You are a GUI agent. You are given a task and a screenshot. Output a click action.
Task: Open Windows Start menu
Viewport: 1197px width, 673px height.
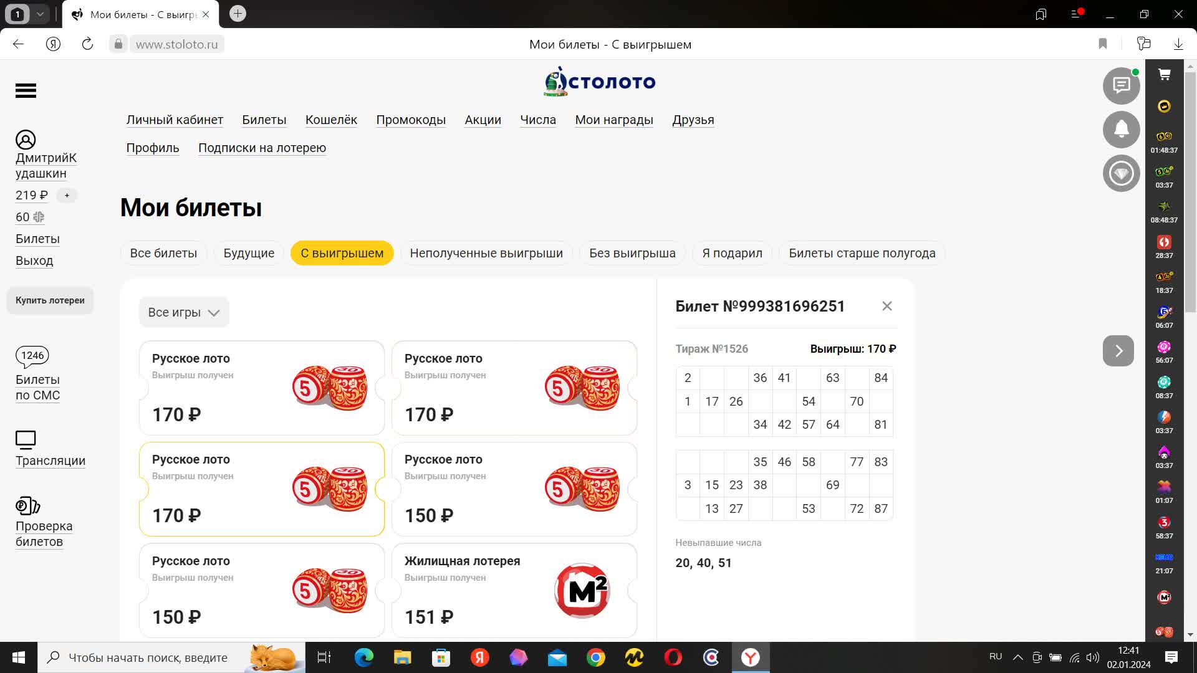(19, 657)
